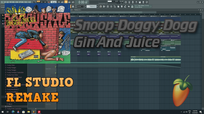
Task: Open the PATTERNS menu
Action: [12, 2]
